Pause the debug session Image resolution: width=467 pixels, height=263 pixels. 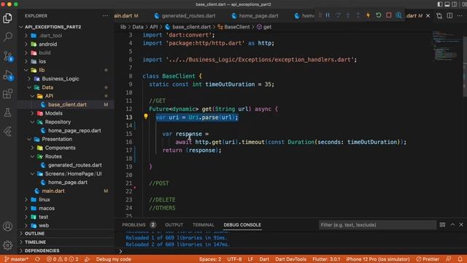pyautogui.click(x=328, y=15)
